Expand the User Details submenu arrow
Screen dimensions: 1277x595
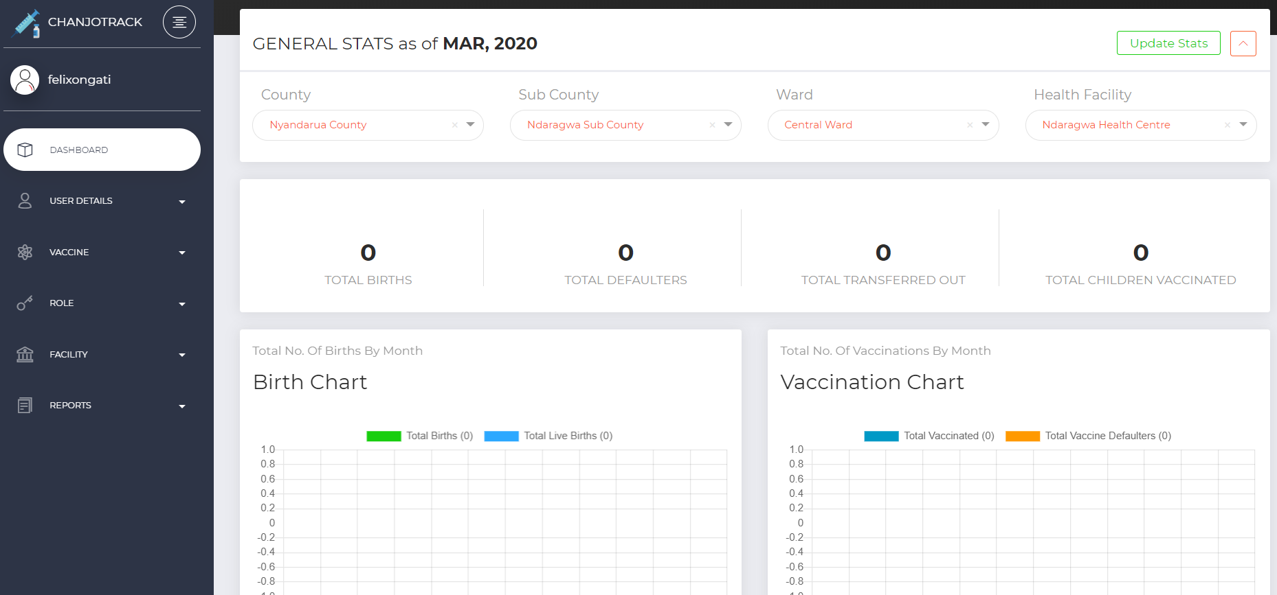[x=182, y=202]
